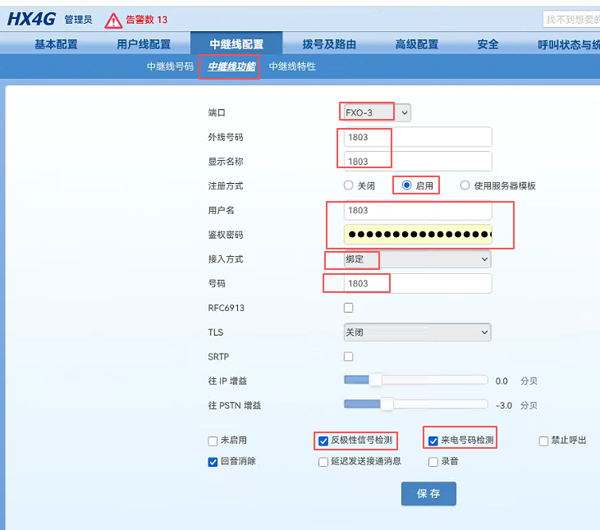Image resolution: width=600 pixels, height=530 pixels.
Task: Click the 外线号码 input field
Action: pyautogui.click(x=418, y=137)
